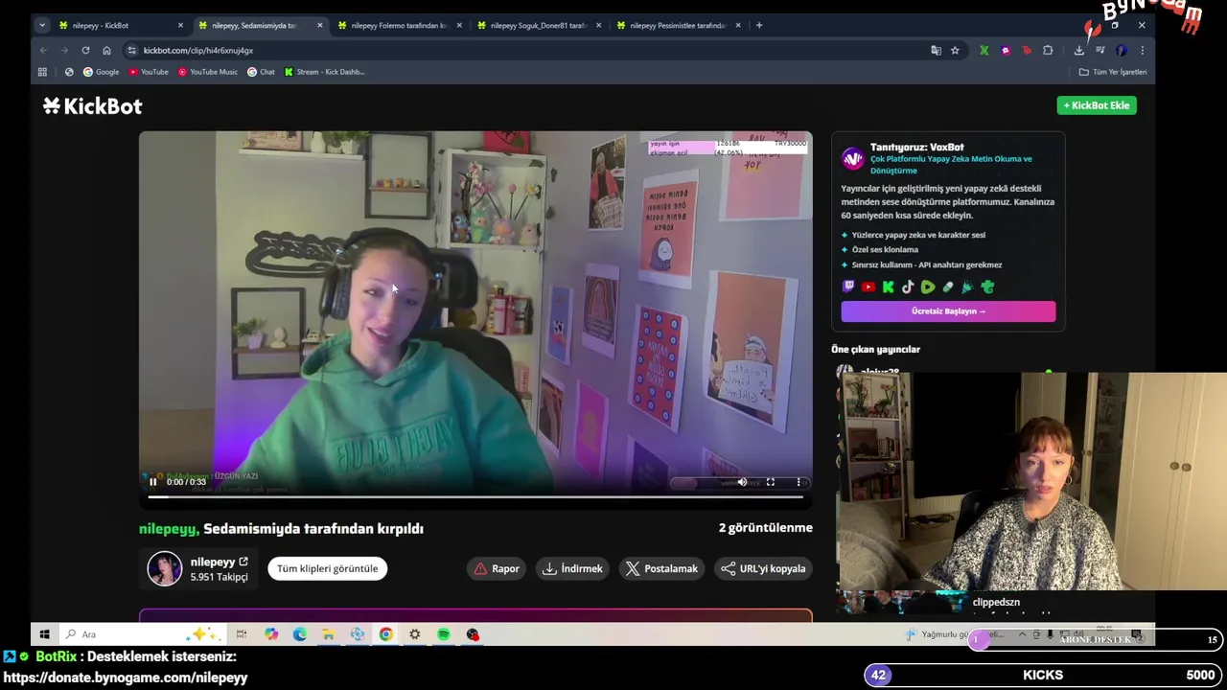Open Microsoft Edge from taskbar
Image resolution: width=1227 pixels, height=690 pixels.
(x=300, y=634)
